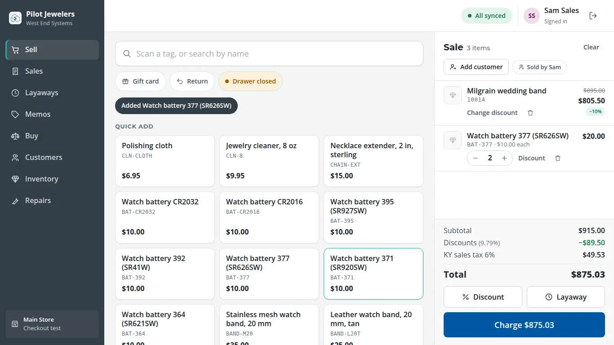Image resolution: width=614 pixels, height=345 pixels.
Task: Add Necklace extender, 2 in, sterling
Action: (x=374, y=161)
